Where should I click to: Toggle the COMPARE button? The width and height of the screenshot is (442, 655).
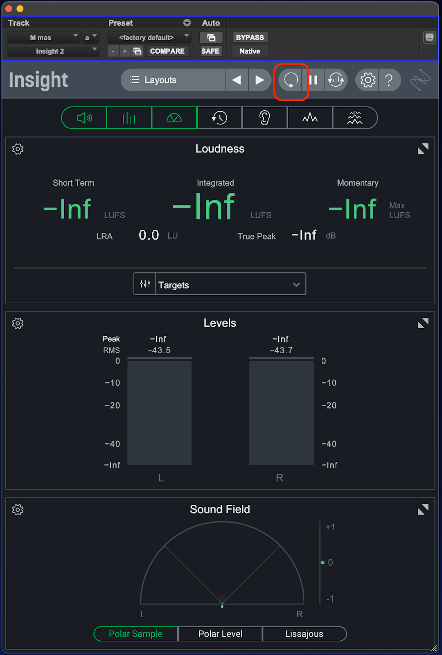click(167, 51)
